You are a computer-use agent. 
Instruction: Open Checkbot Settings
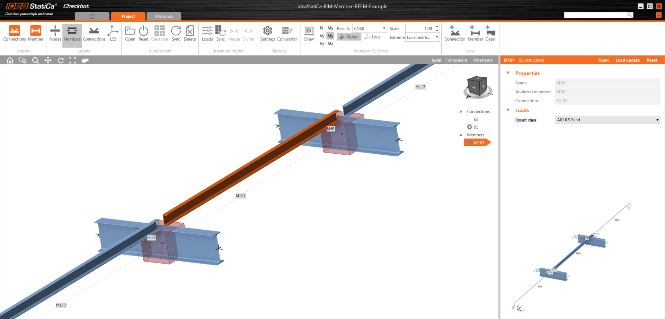point(267,34)
